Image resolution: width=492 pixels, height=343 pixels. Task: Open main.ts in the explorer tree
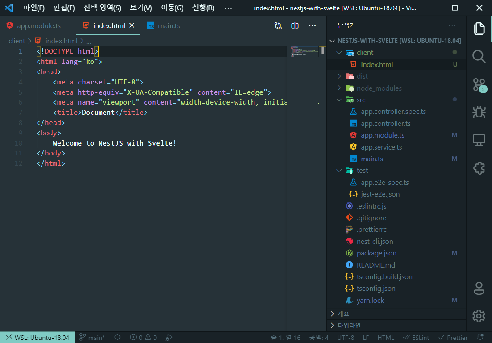point(396,159)
